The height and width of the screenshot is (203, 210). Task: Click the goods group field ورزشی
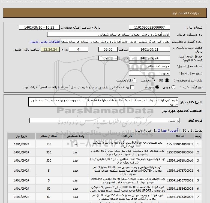click(x=104, y=120)
